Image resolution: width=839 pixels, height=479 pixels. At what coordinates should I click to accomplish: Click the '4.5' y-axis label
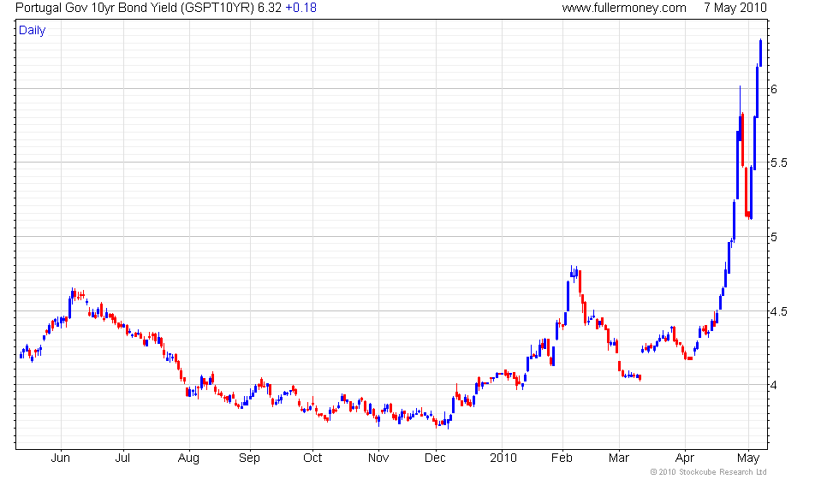pyautogui.click(x=778, y=311)
